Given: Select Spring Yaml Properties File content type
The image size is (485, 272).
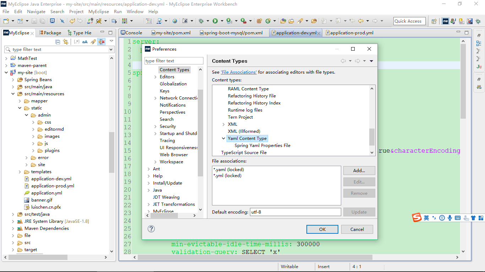Looking at the screenshot, I should point(262,146).
